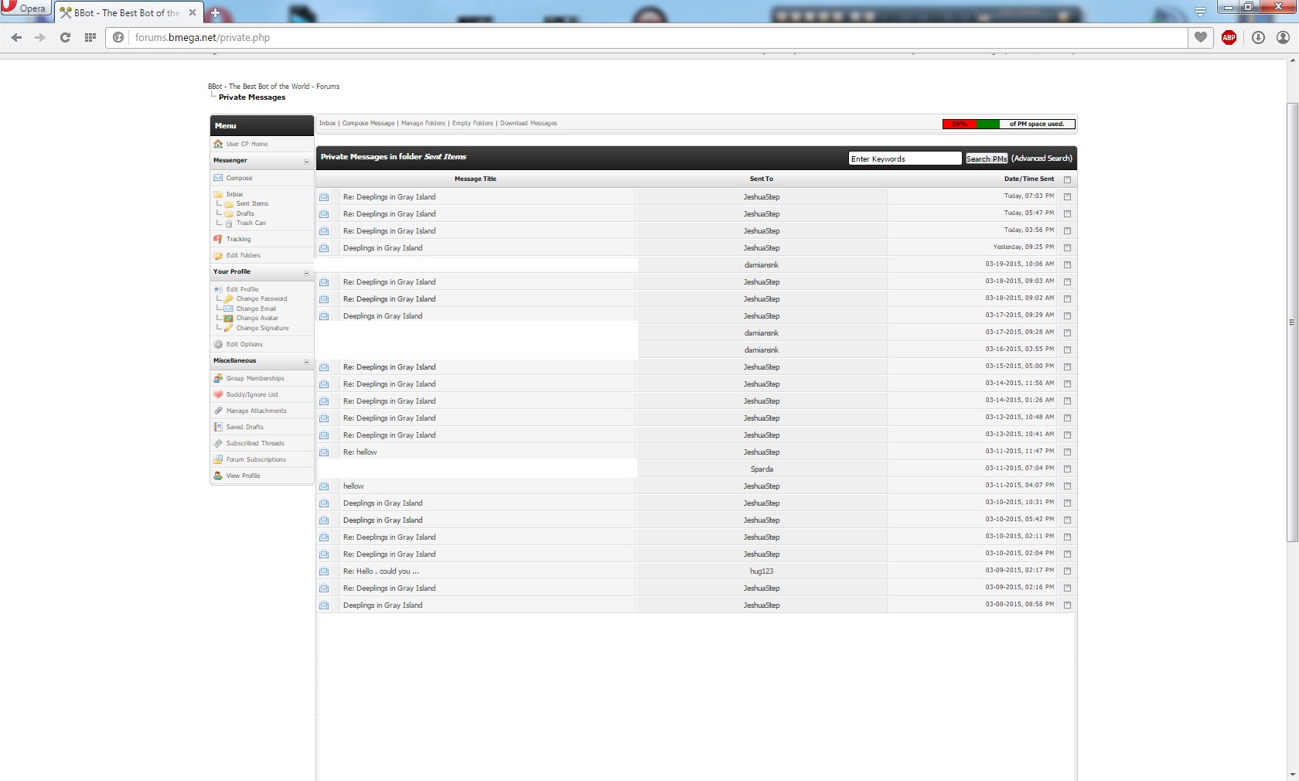Click the Adblock Plus extension icon
The height and width of the screenshot is (781, 1299).
point(1229,37)
